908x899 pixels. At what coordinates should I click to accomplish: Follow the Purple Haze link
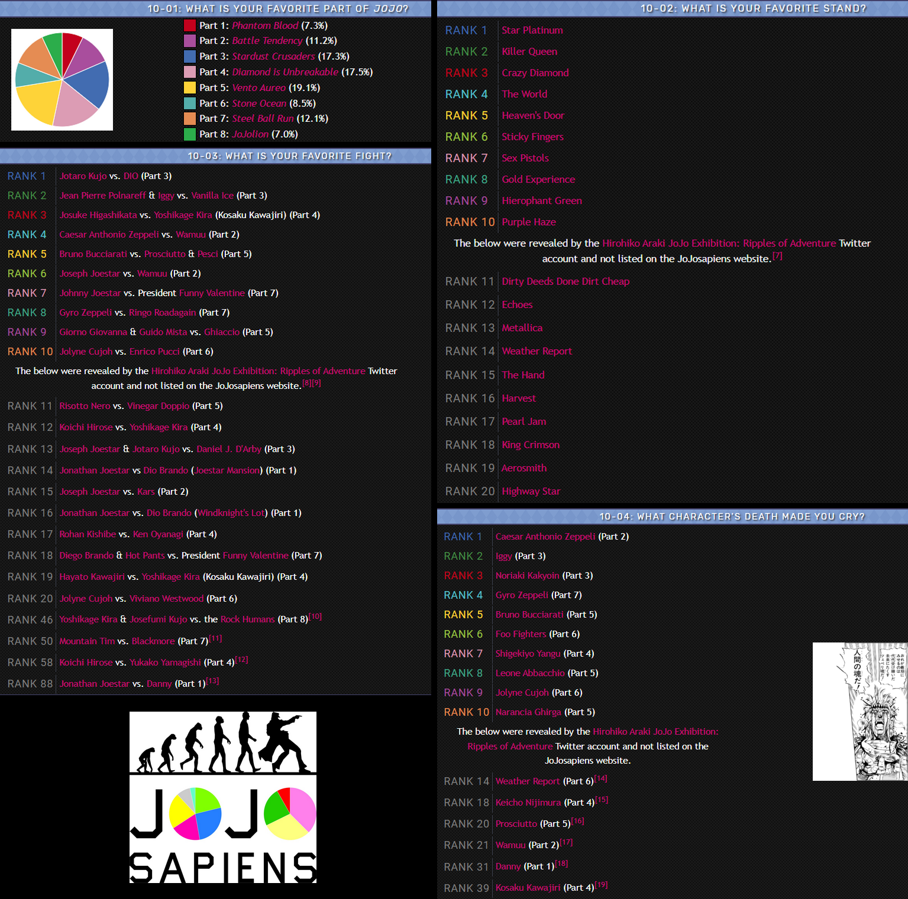[529, 222]
